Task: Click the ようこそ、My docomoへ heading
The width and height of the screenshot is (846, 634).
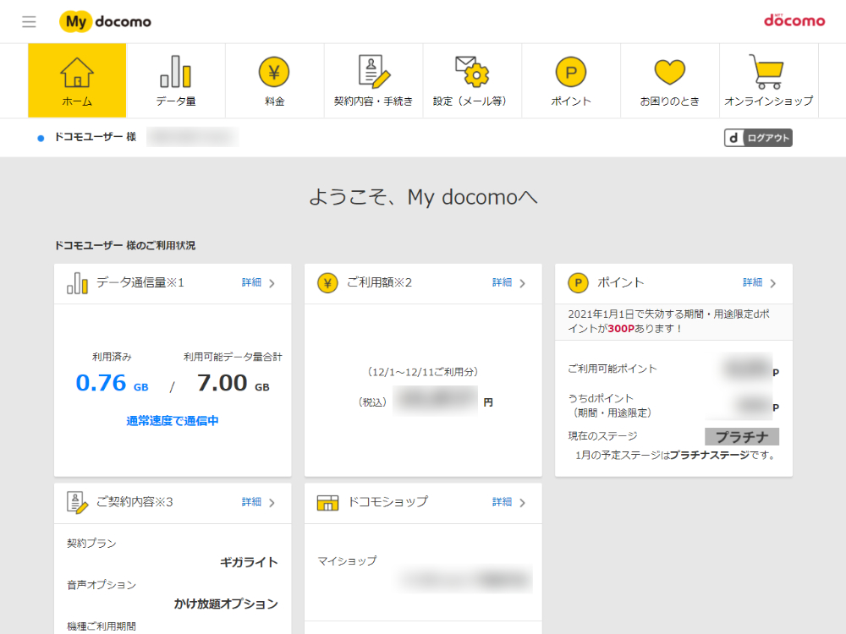Action: click(x=423, y=197)
